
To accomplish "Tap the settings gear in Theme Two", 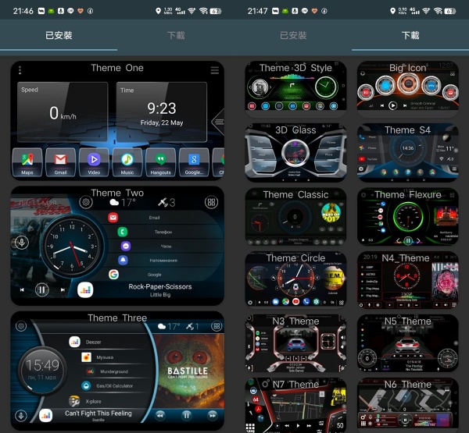I will point(86,202).
